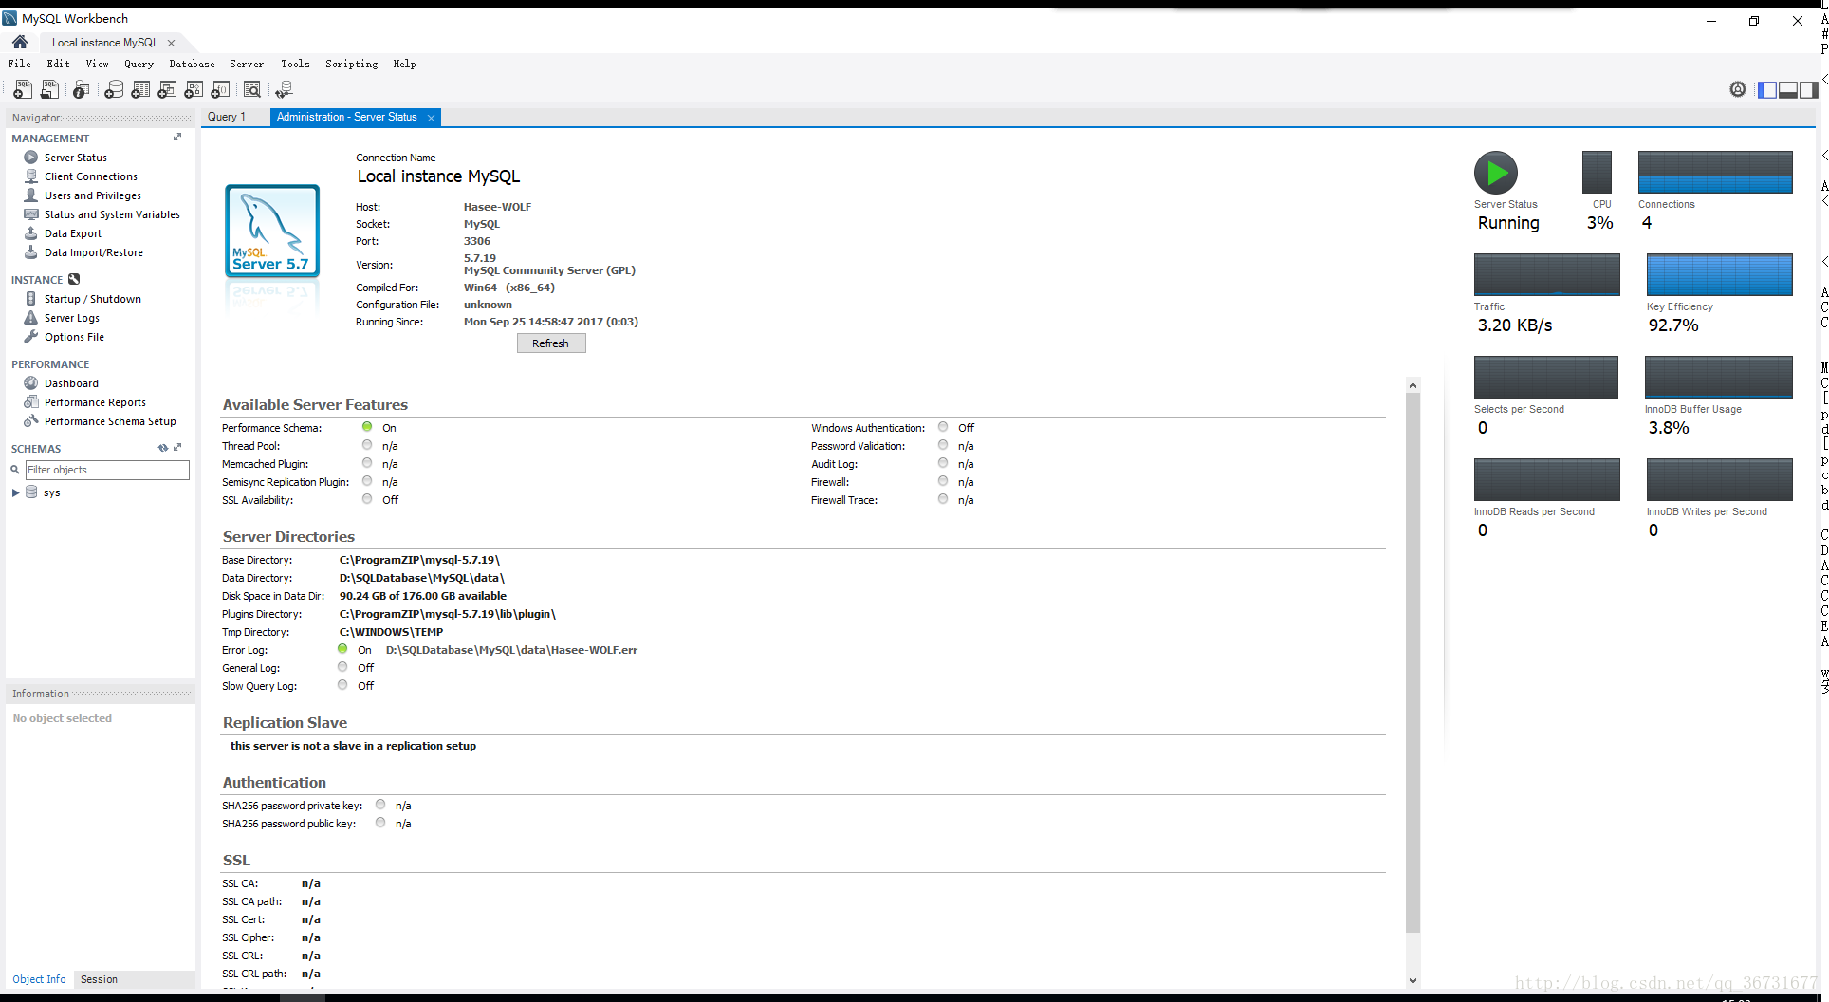Screen dimensions: 1829x1002
Task: Open Data Import/Restore
Action: pos(93,252)
